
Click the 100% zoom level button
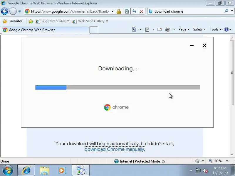pyautogui.click(x=215, y=161)
